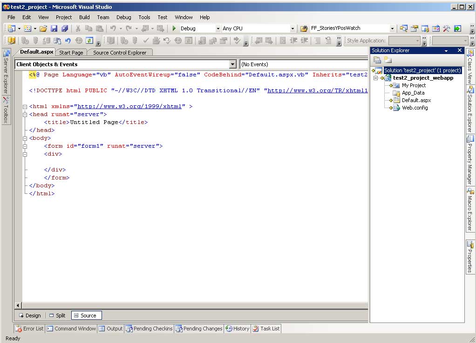Collapse the test2_project_webapp tree node
The image size is (476, 343).
click(376, 78)
